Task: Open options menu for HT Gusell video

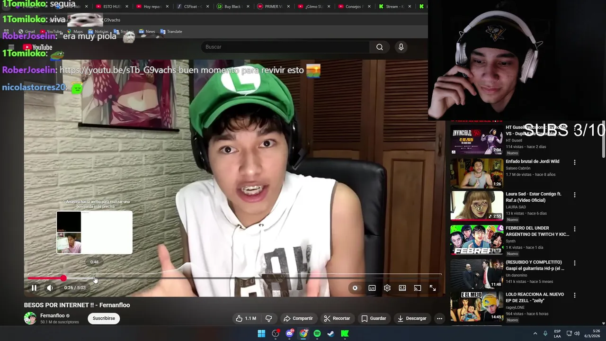Action: (575, 128)
